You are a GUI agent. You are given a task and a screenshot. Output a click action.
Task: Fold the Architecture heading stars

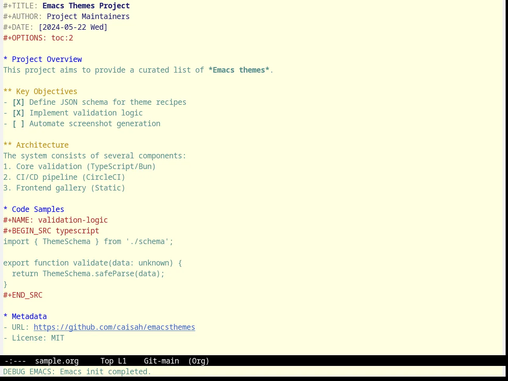pyautogui.click(x=8, y=145)
